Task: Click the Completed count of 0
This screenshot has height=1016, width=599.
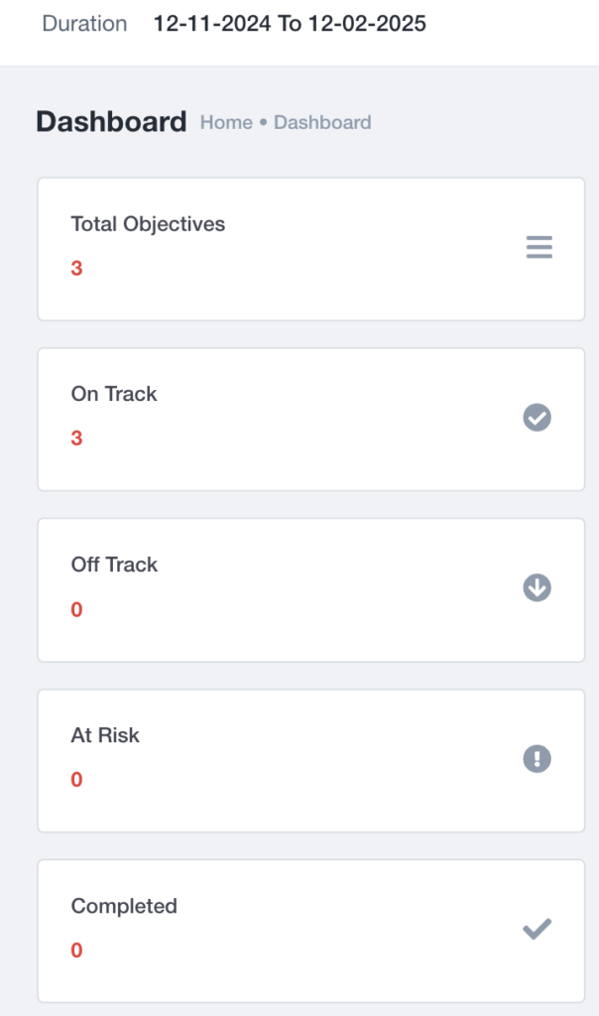Action: coord(76,950)
